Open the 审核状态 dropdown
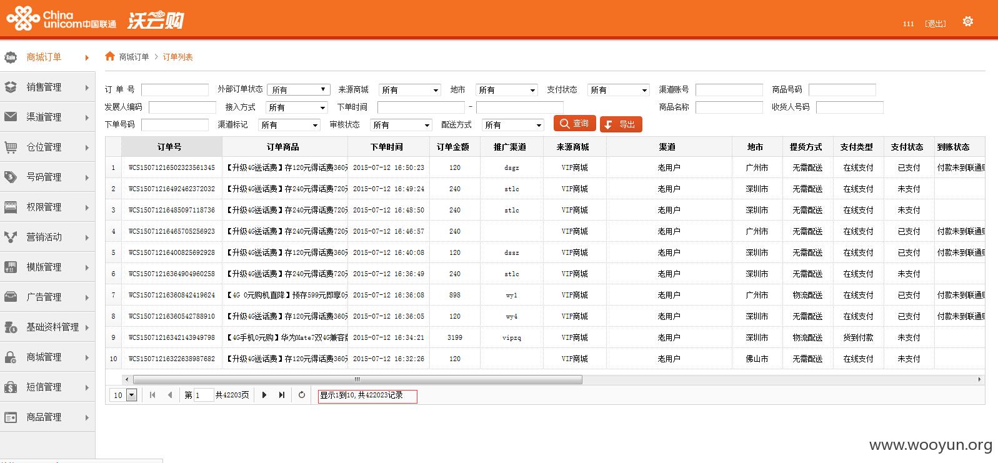998x463 pixels. click(401, 125)
